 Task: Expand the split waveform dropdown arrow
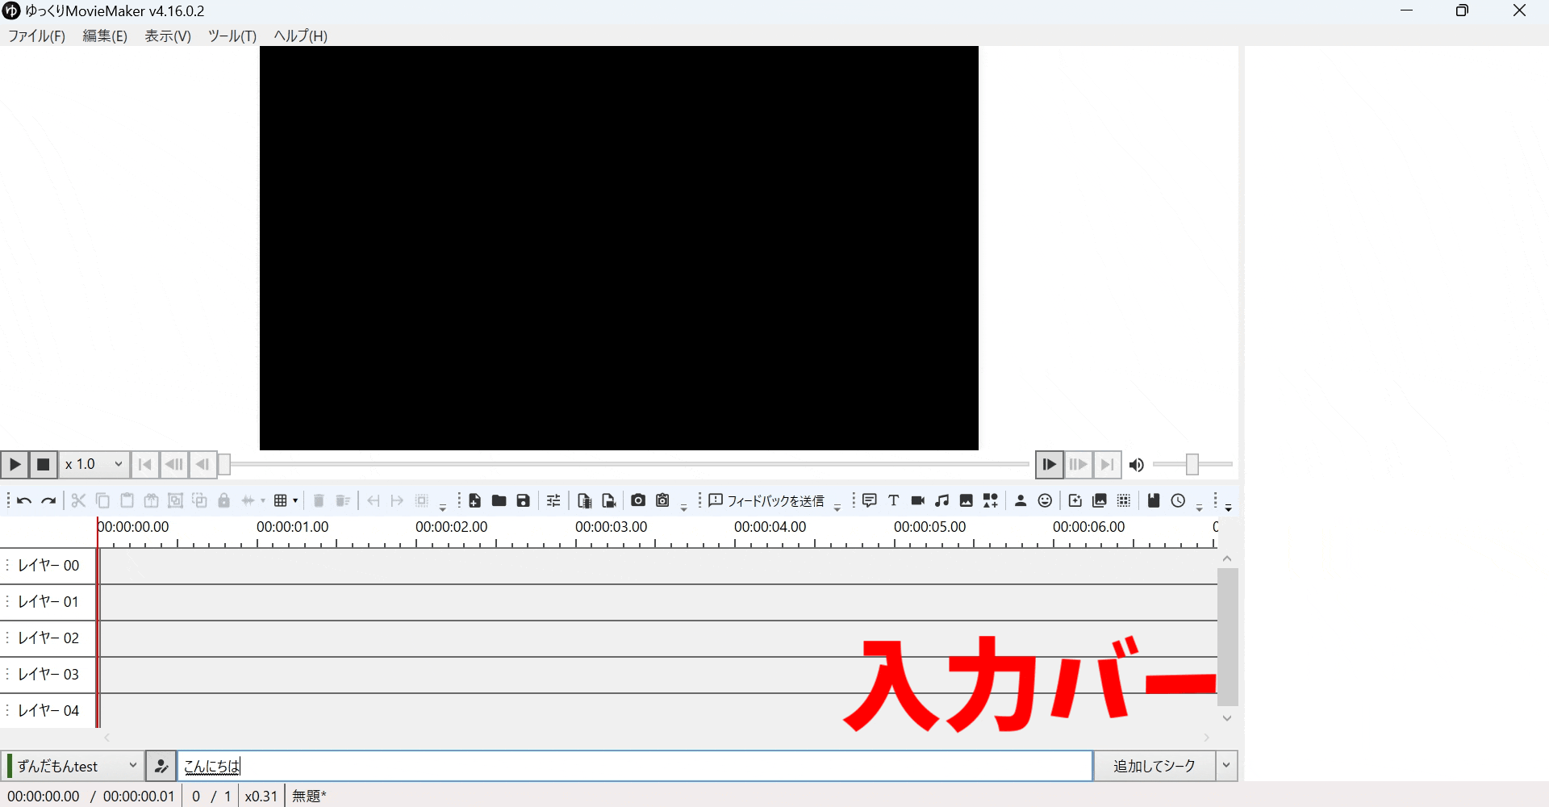point(262,501)
